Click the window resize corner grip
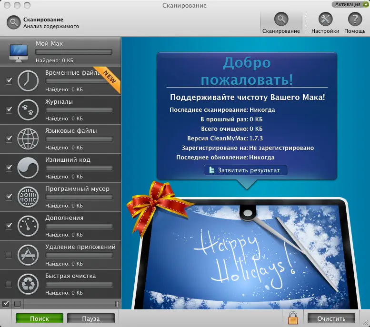The image size is (370, 327). pos(366,323)
